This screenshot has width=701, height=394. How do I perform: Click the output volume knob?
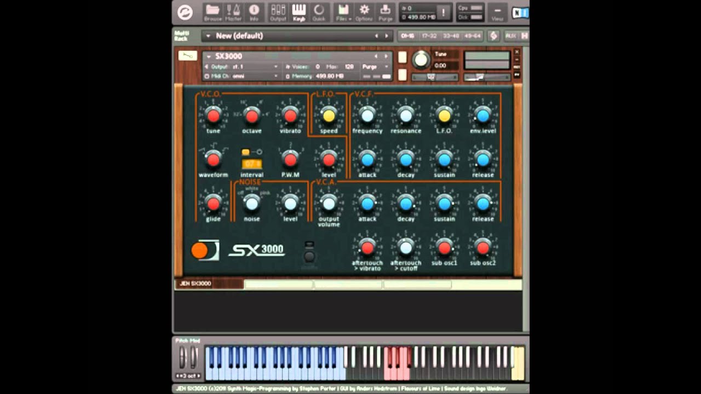coord(329,204)
